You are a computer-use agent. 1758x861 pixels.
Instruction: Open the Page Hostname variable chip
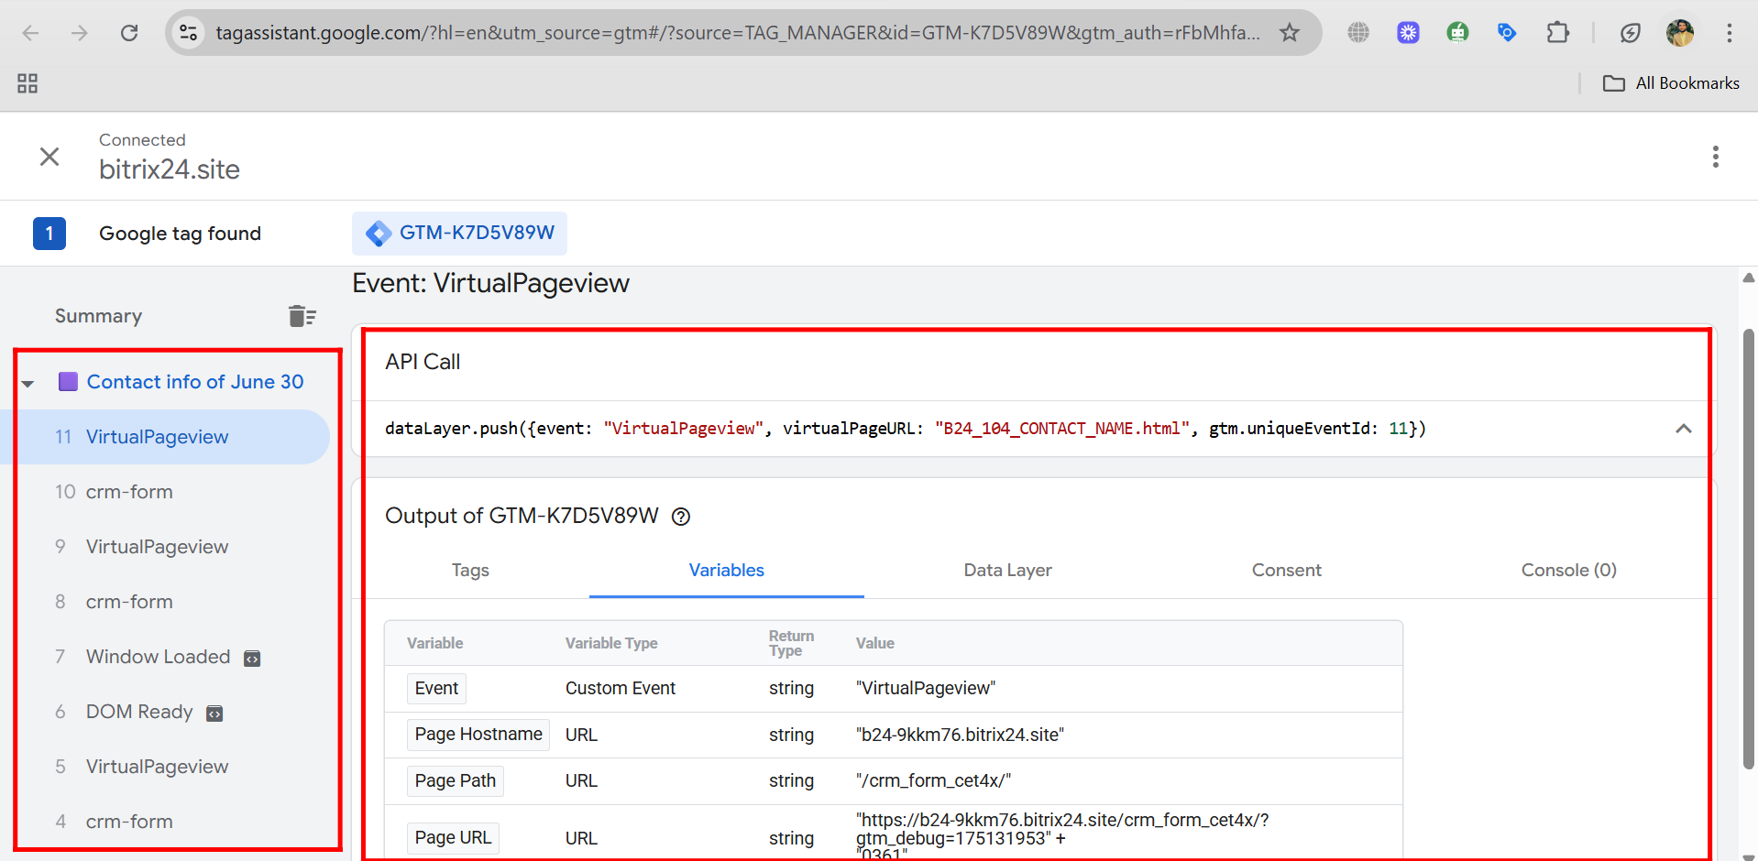[478, 735]
